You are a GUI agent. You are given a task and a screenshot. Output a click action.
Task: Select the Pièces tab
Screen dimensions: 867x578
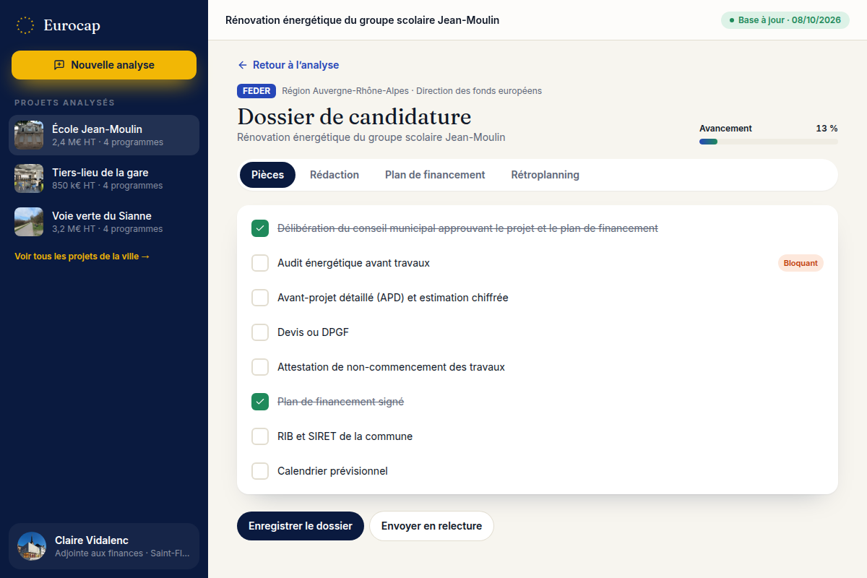(x=267, y=175)
